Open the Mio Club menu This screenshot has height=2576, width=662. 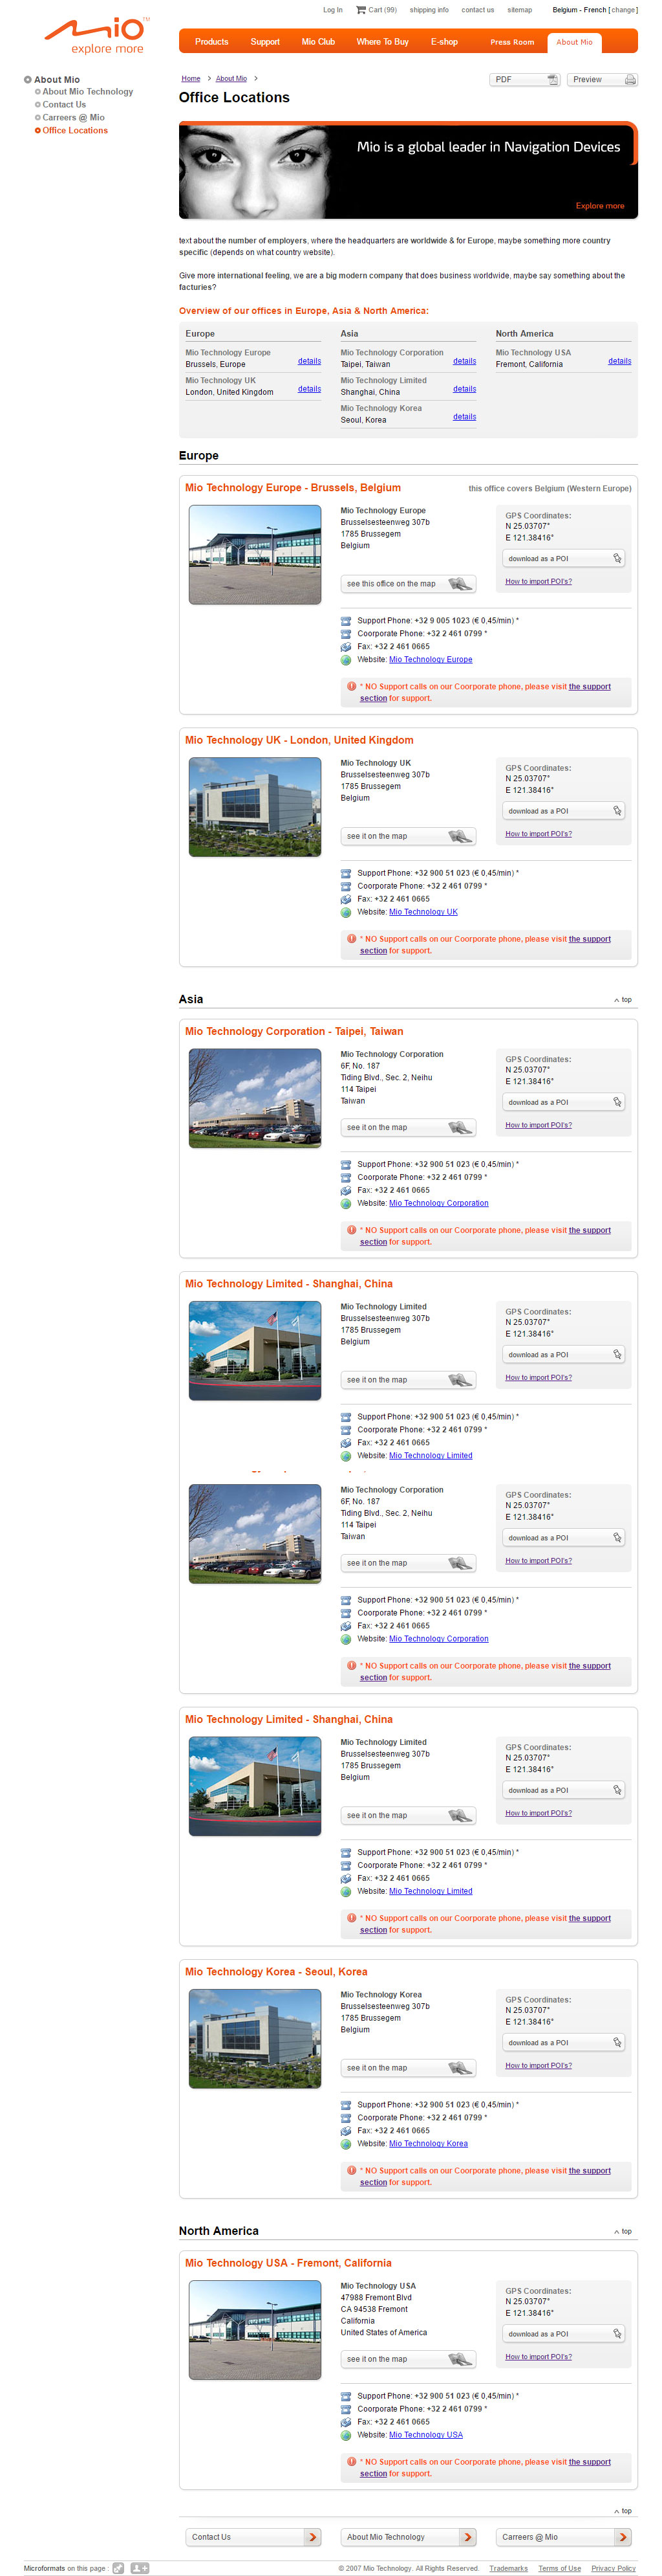tap(319, 42)
